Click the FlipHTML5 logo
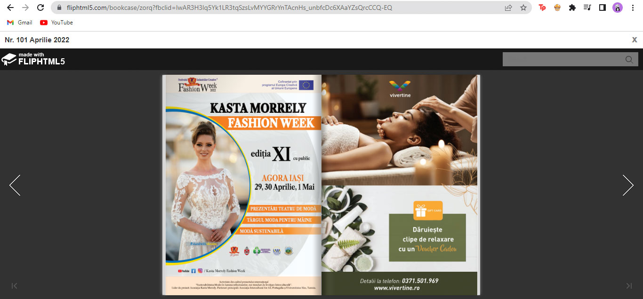The height and width of the screenshot is (299, 643). tap(33, 59)
